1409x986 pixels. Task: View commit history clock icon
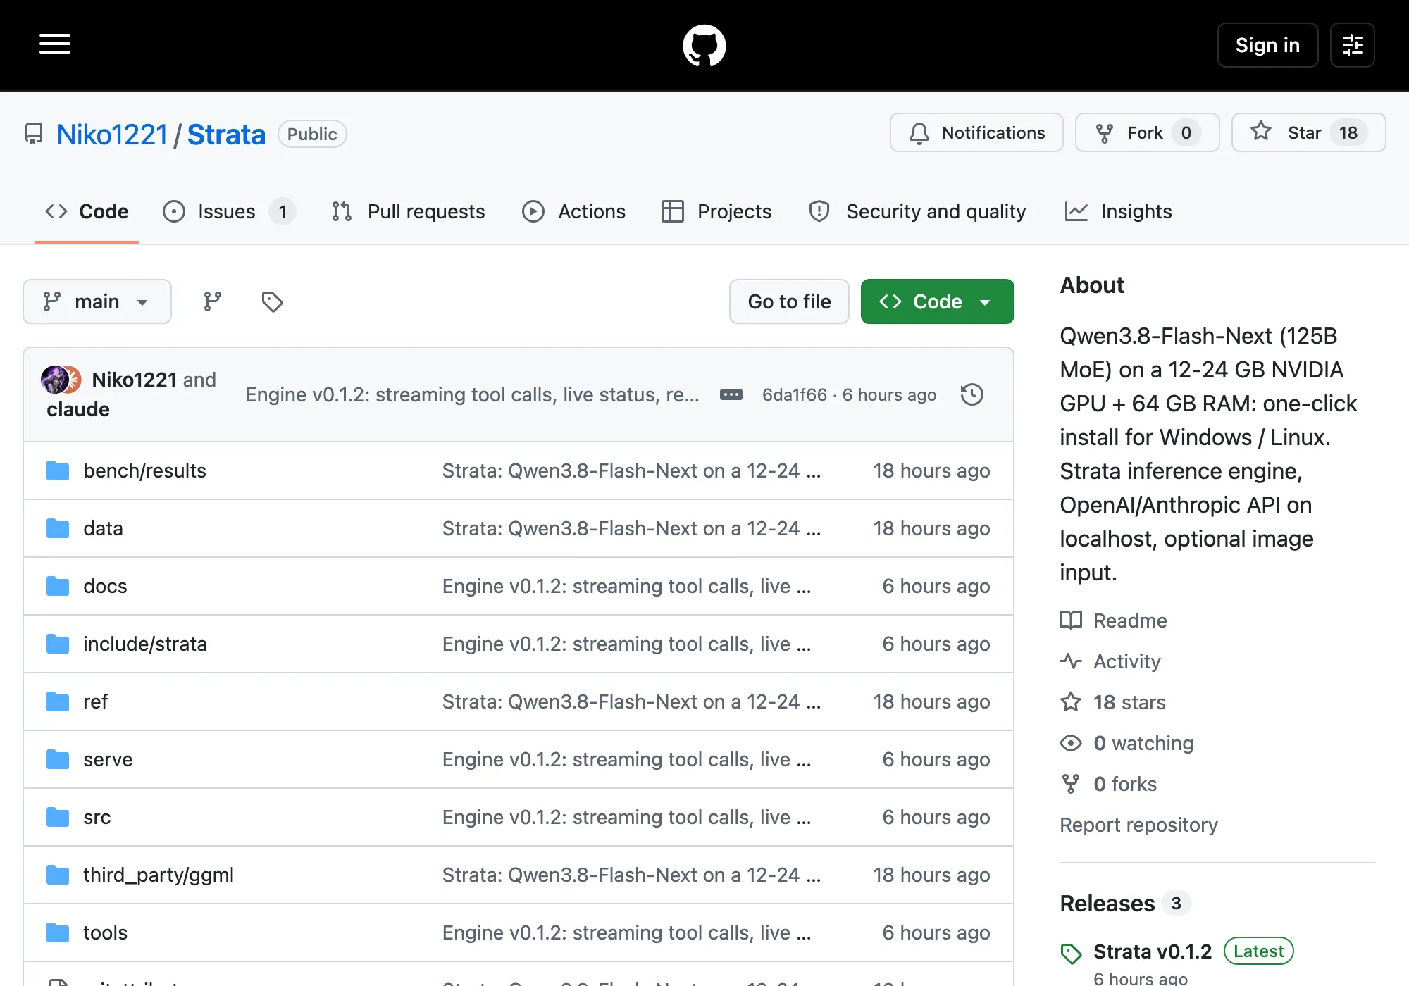[x=972, y=394]
